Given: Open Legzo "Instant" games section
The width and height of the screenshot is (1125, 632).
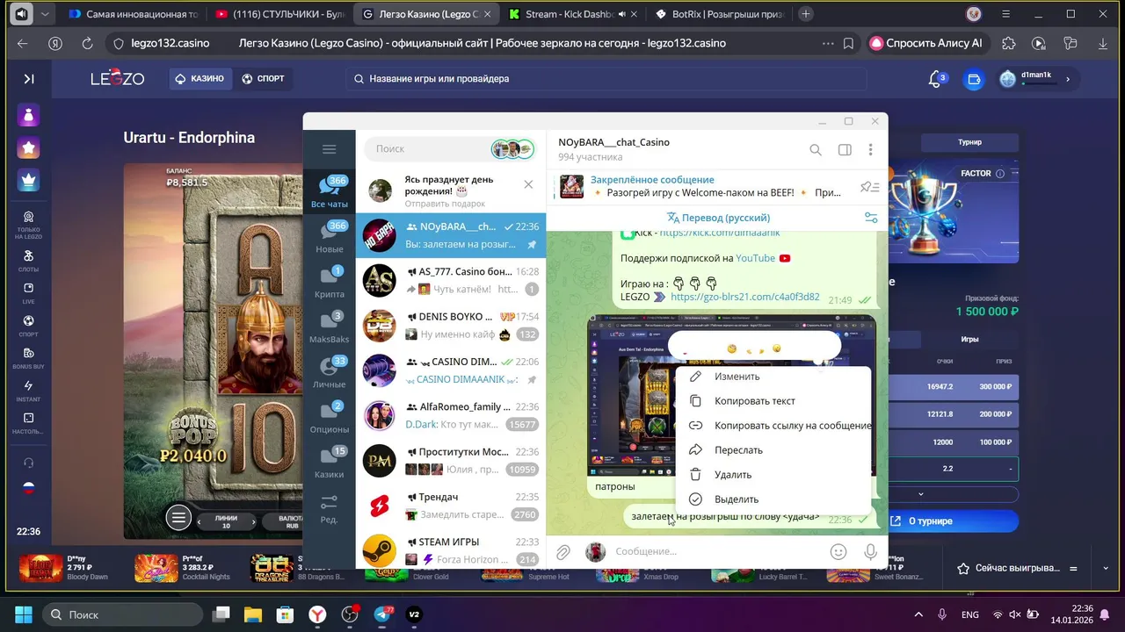Looking at the screenshot, I should [x=28, y=391].
